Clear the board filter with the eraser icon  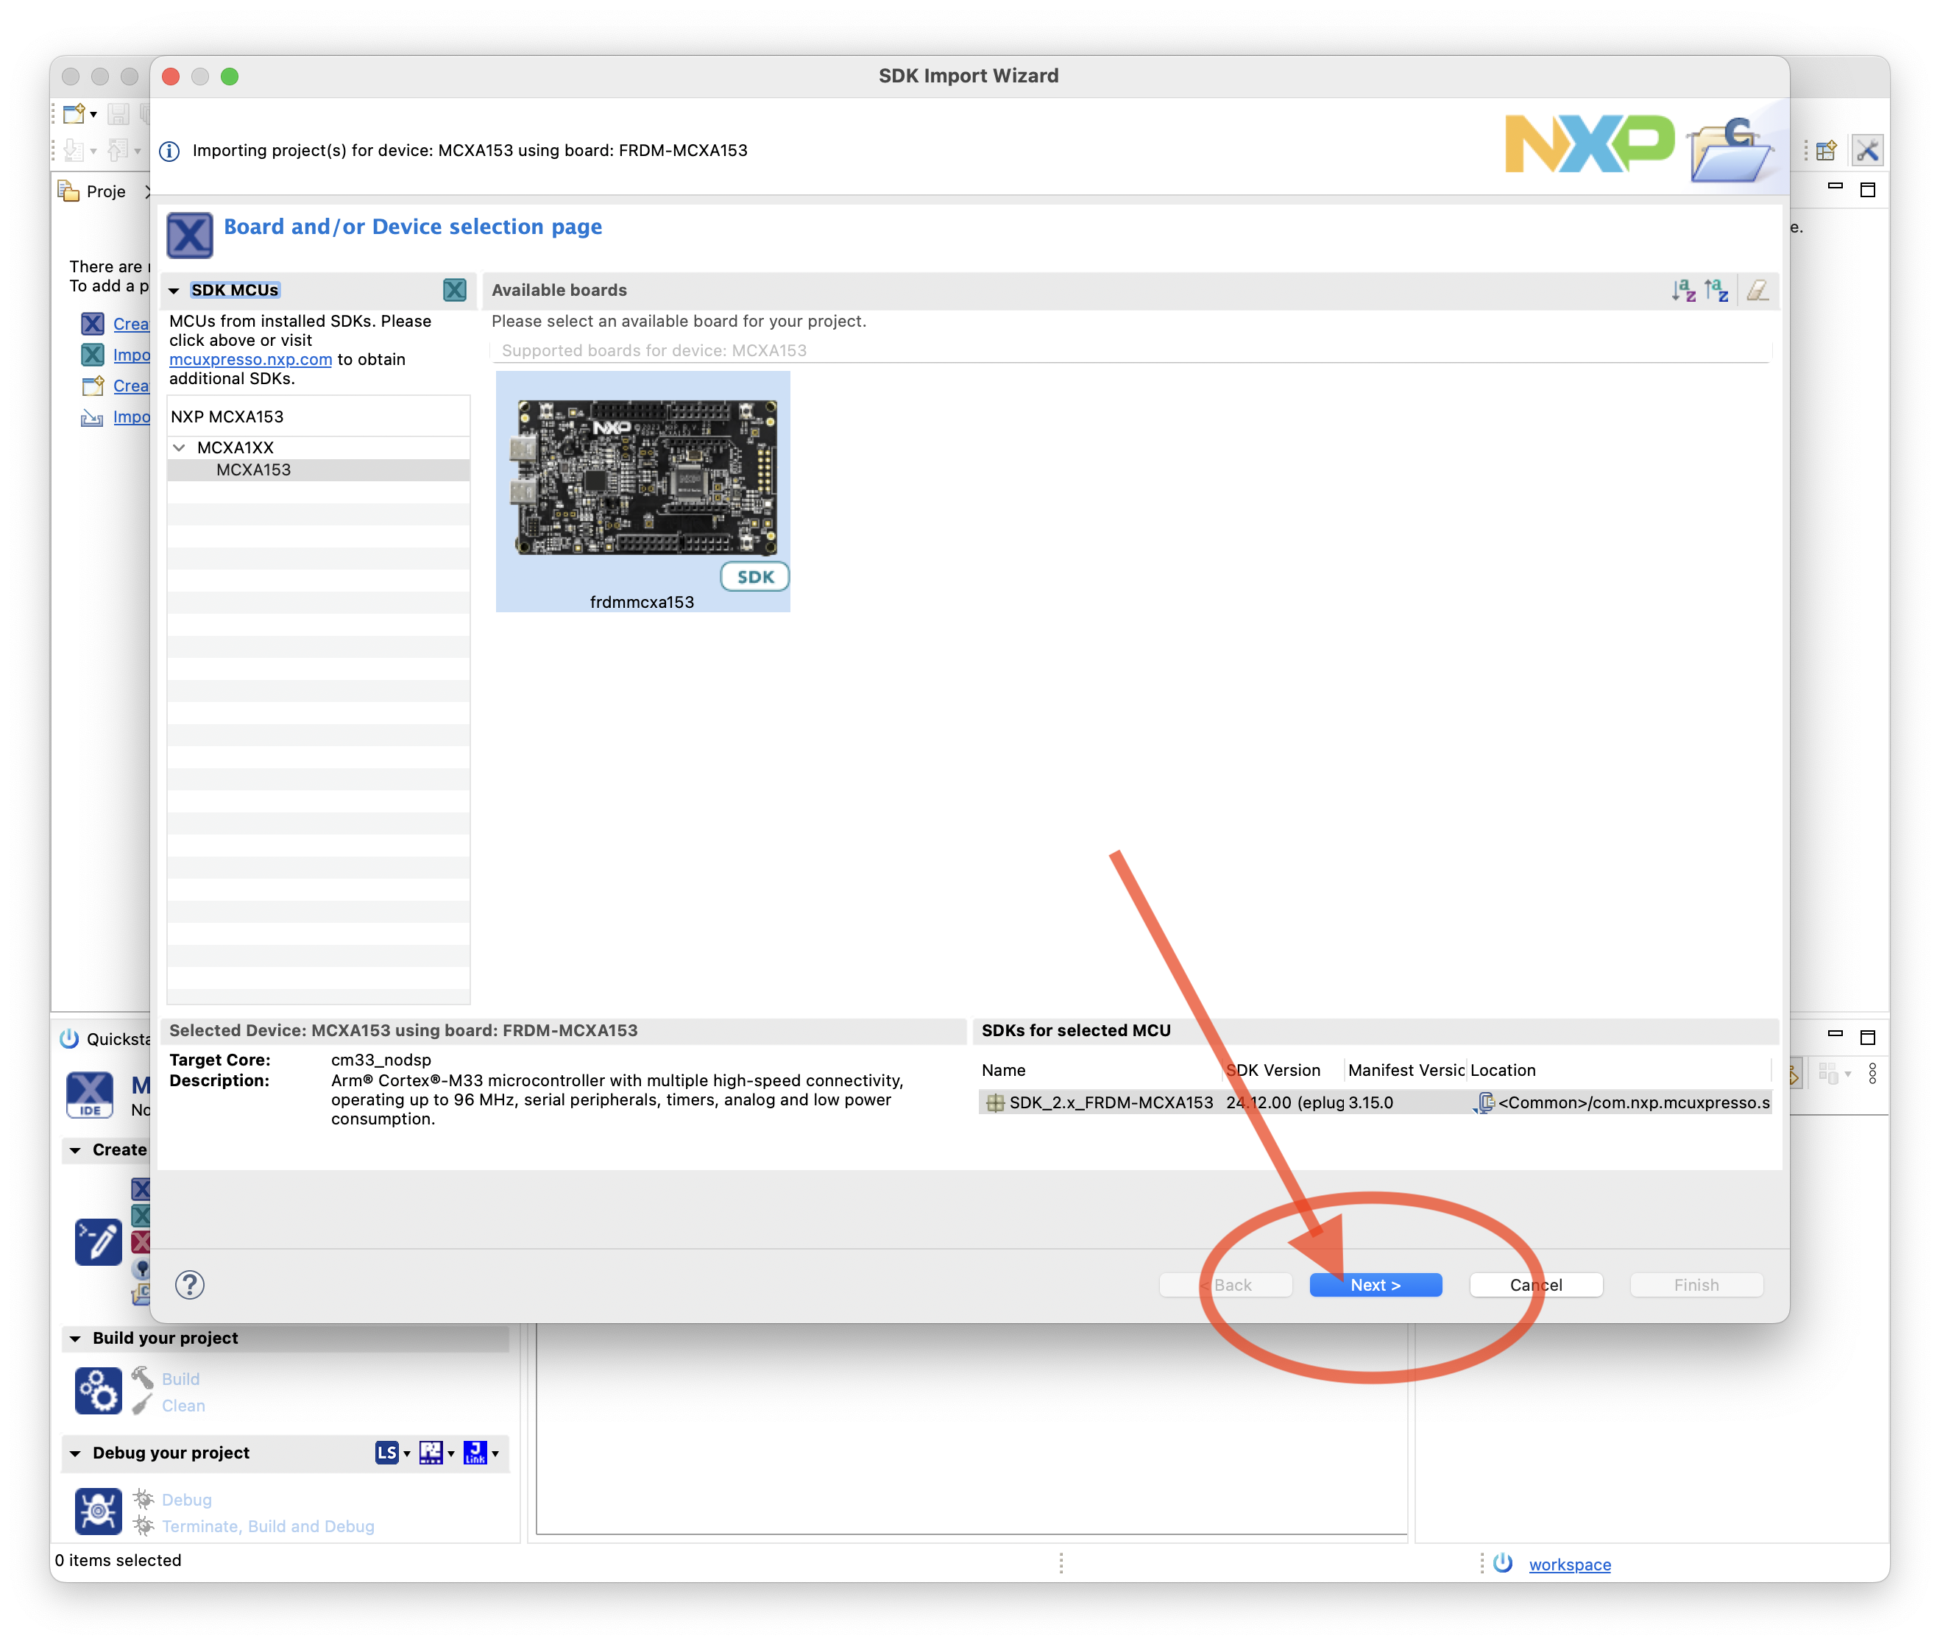(1758, 291)
